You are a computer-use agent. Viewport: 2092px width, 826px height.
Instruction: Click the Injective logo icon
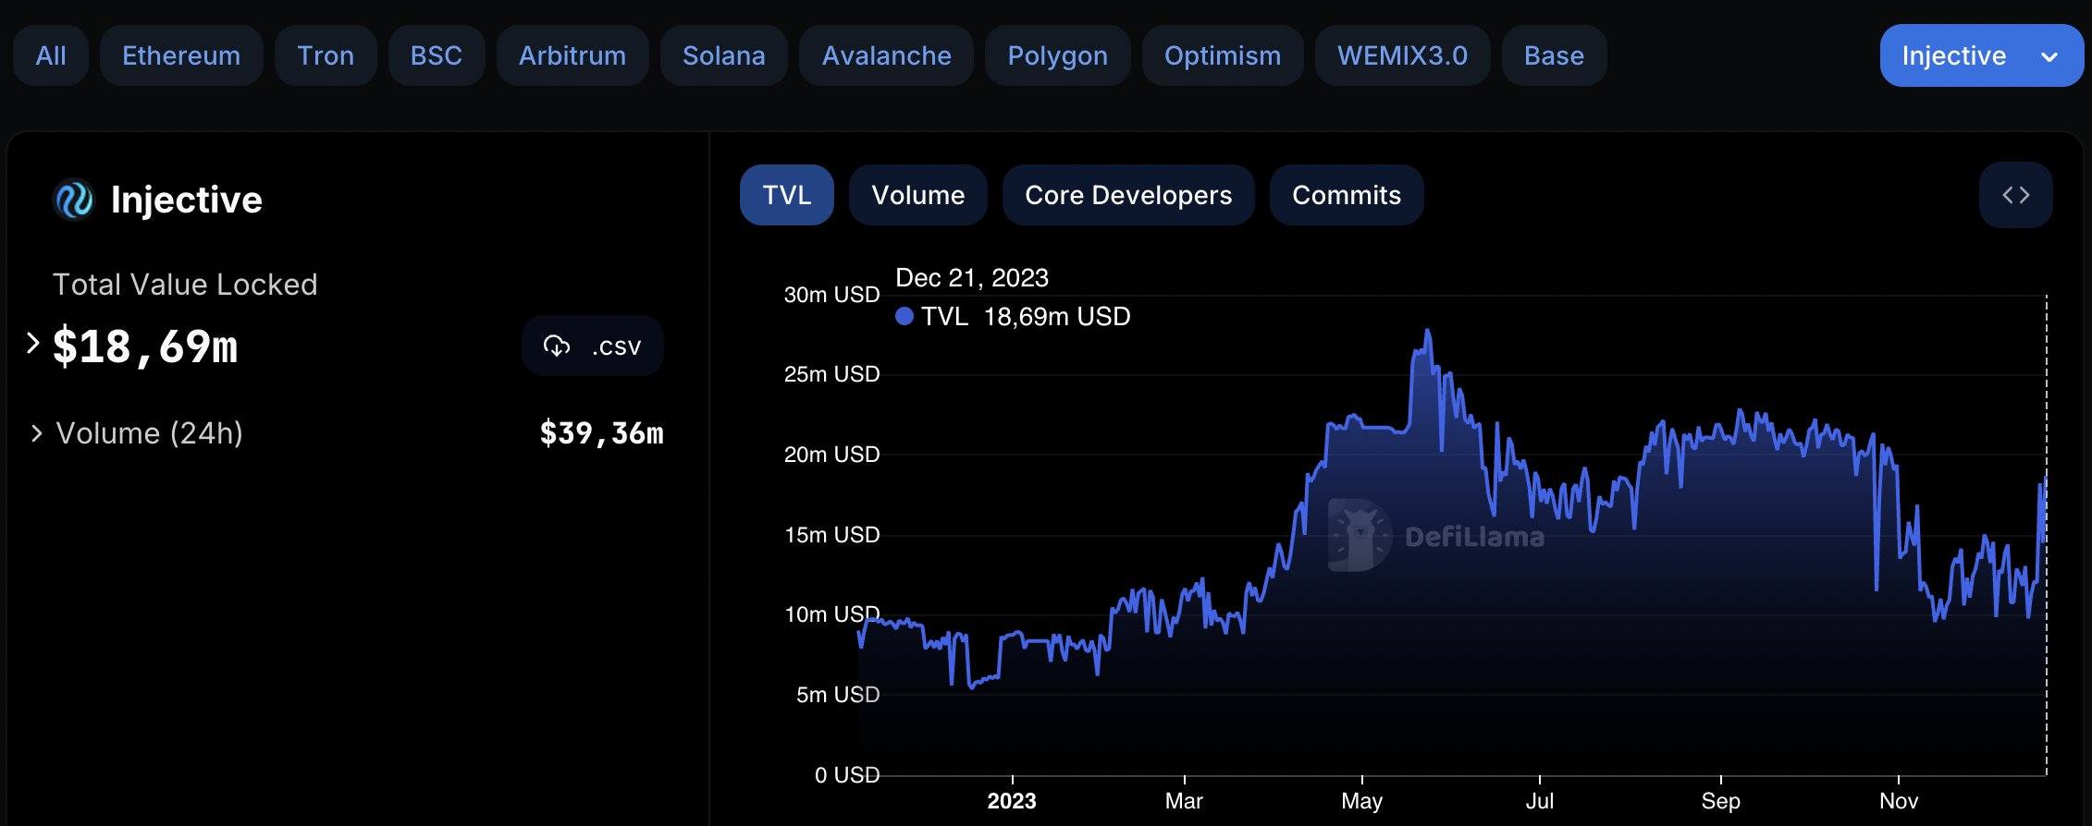point(74,200)
